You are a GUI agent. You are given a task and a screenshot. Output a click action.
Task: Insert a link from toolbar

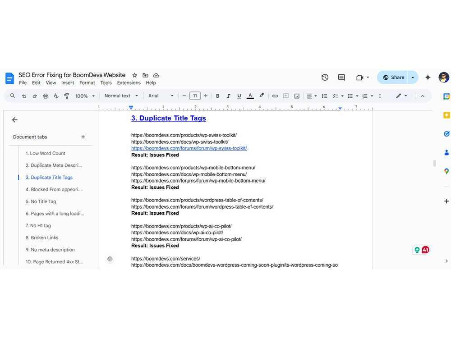click(x=275, y=96)
